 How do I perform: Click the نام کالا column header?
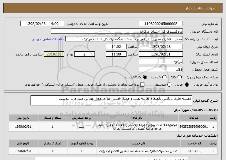pos(137,118)
